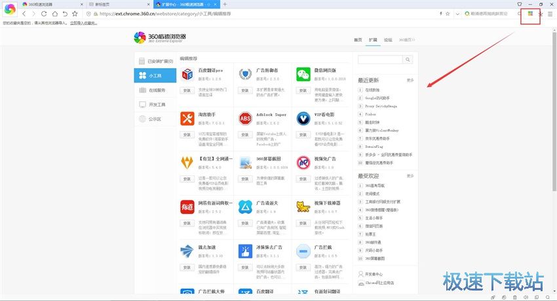Install 广告防御者 with 安装 button
Viewport: 557px width, 301px height.
[245, 91]
